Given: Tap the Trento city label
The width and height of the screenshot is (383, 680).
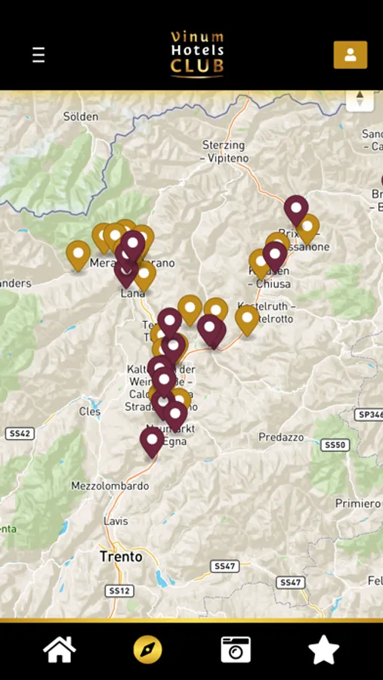Looking at the screenshot, I should [121, 556].
